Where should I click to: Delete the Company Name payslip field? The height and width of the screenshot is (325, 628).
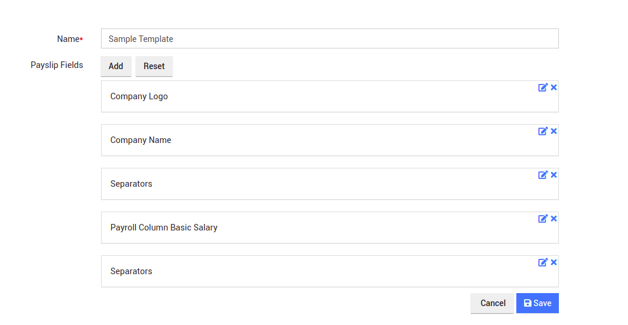[x=554, y=131]
